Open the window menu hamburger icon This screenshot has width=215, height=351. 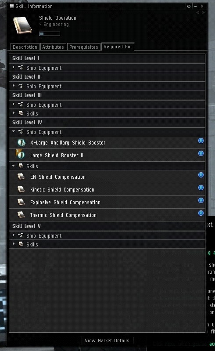(12, 6)
